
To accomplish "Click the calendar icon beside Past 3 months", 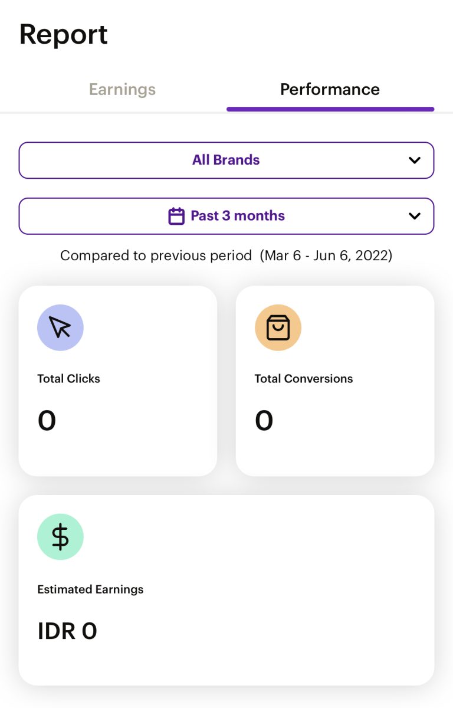I will 176,216.
